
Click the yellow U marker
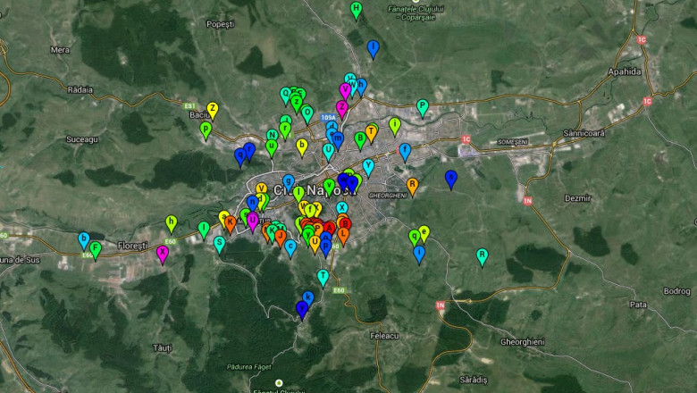coord(315,243)
